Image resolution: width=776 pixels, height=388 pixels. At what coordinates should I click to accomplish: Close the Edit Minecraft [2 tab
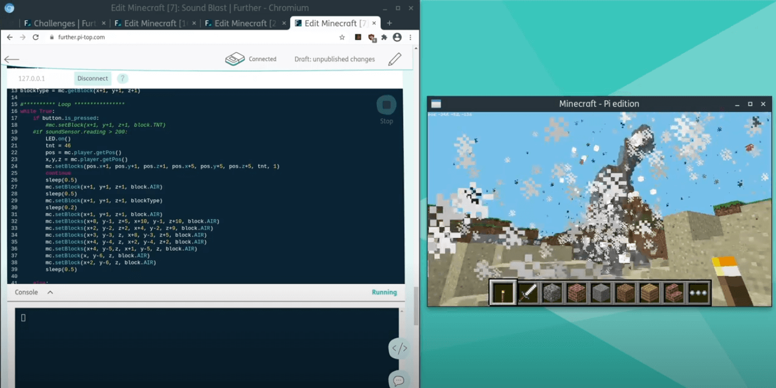click(x=284, y=23)
